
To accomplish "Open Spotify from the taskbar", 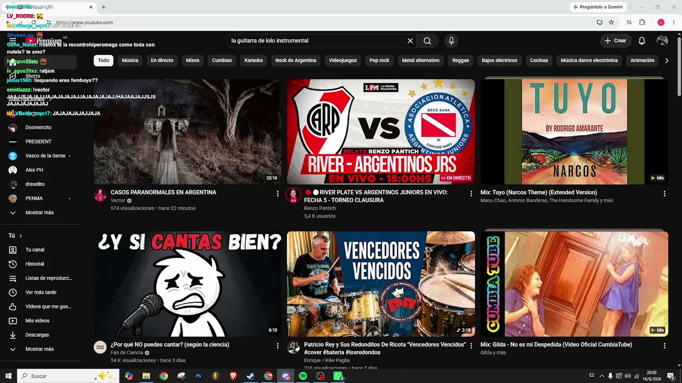I will click(303, 376).
